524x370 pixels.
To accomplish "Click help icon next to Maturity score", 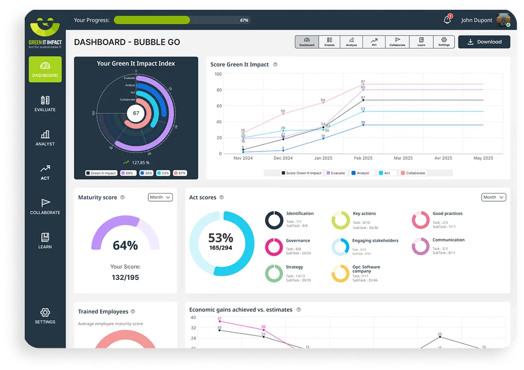I will [x=123, y=198].
